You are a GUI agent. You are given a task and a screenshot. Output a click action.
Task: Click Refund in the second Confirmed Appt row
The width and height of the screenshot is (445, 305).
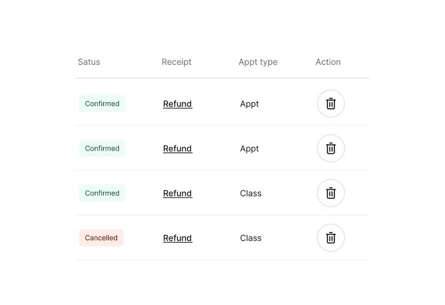coord(177,149)
